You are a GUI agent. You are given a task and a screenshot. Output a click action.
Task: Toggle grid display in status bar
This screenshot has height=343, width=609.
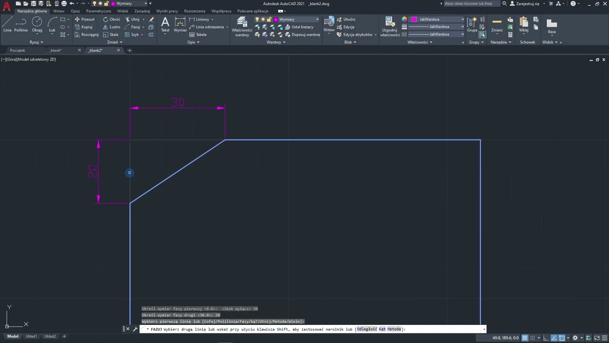(x=525, y=338)
